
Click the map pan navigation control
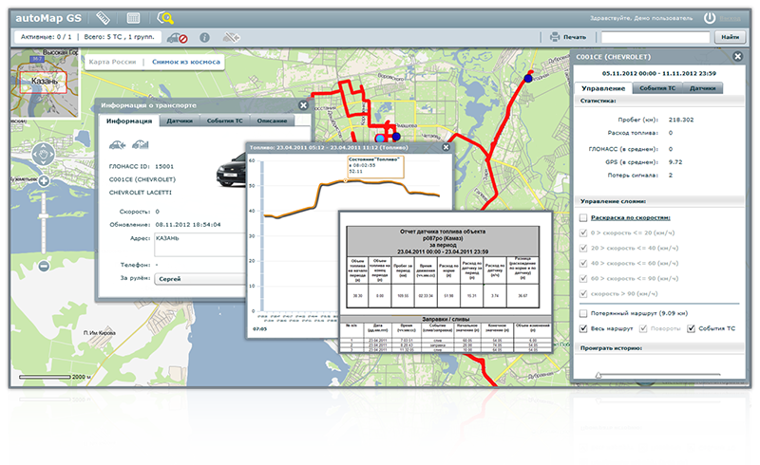pyautogui.click(x=44, y=153)
